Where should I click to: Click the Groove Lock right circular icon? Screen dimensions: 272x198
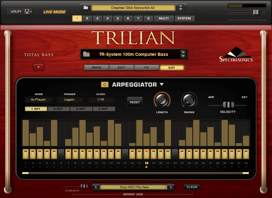(x=171, y=187)
